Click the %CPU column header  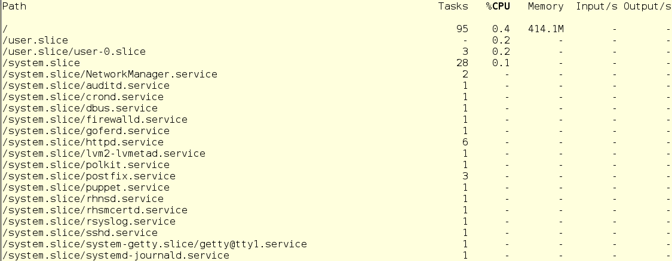[498, 7]
